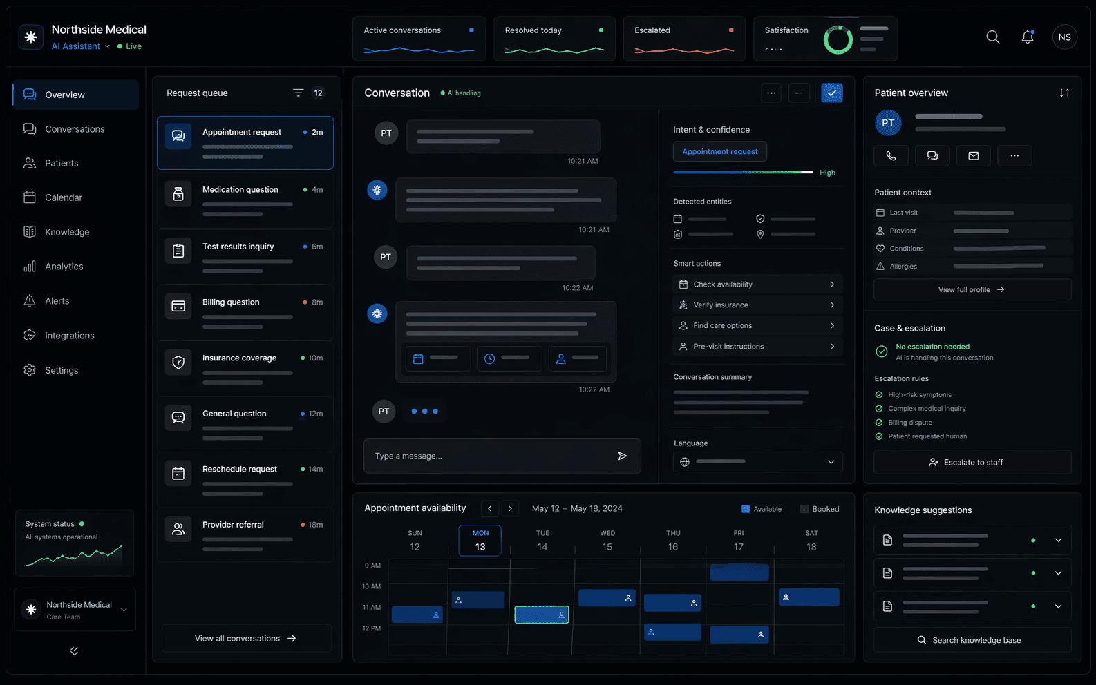1096x685 pixels.
Task: Open the search icon in header
Action: coord(992,37)
